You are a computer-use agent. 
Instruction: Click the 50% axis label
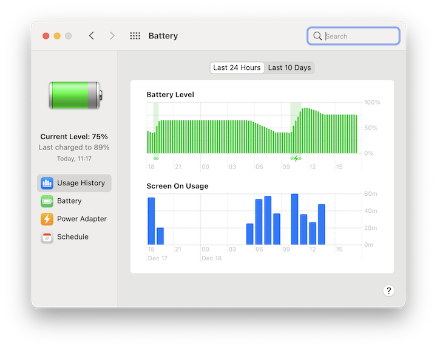point(371,128)
